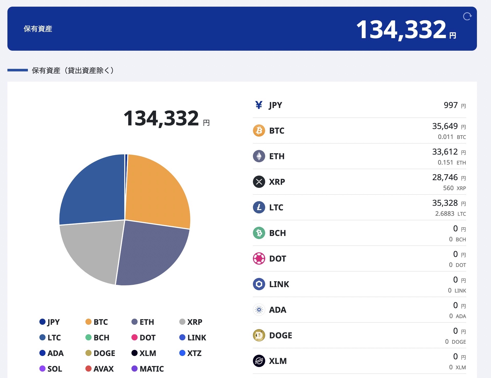Click the refresh icon in the assets banner
This screenshot has width=491, height=378.
click(x=467, y=16)
